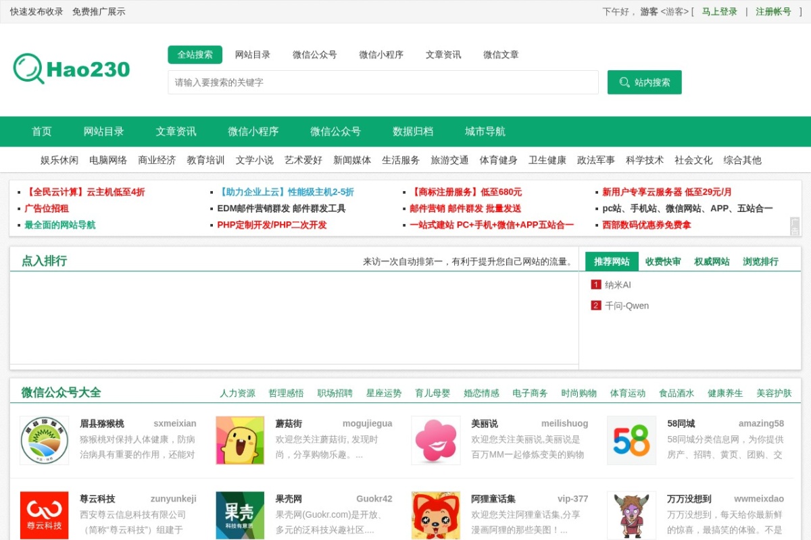Click the 西部数码优惠券免费拿 link

click(647, 225)
